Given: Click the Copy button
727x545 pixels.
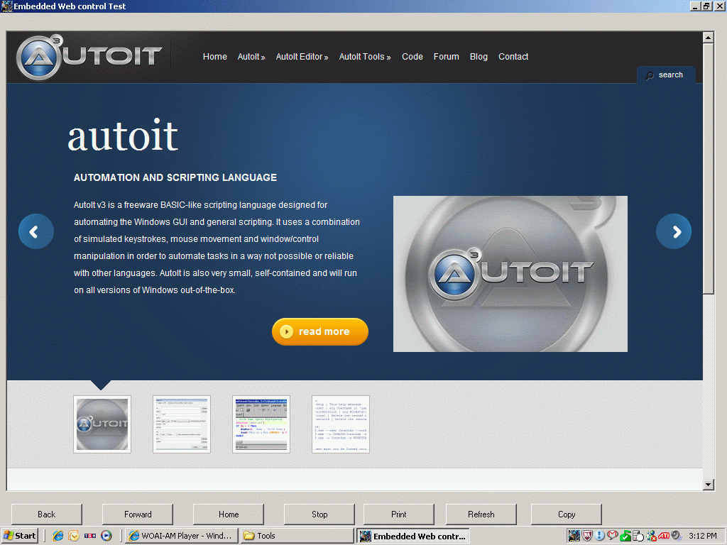Looking at the screenshot, I should pyautogui.click(x=566, y=514).
